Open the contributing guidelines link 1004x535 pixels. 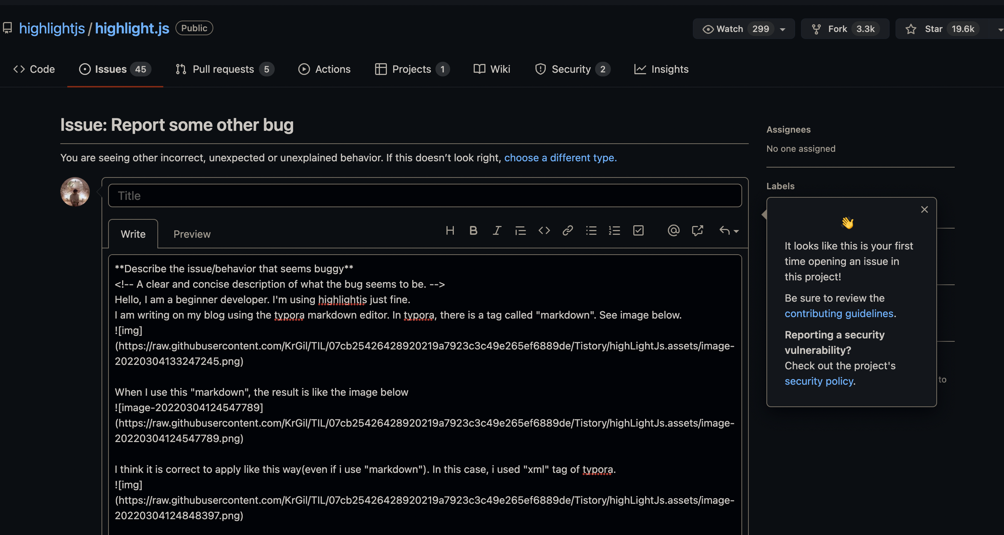[x=839, y=313]
